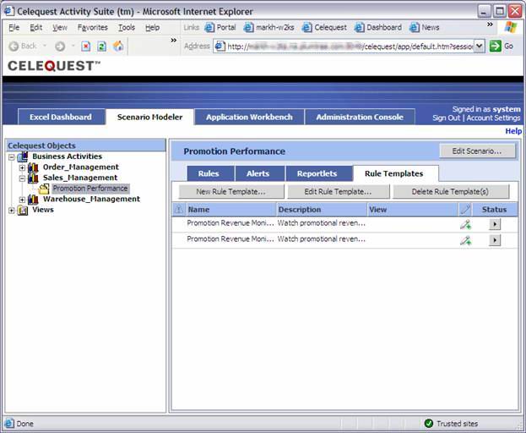Select first Promotion Revenue Moni... template row

tap(344, 224)
